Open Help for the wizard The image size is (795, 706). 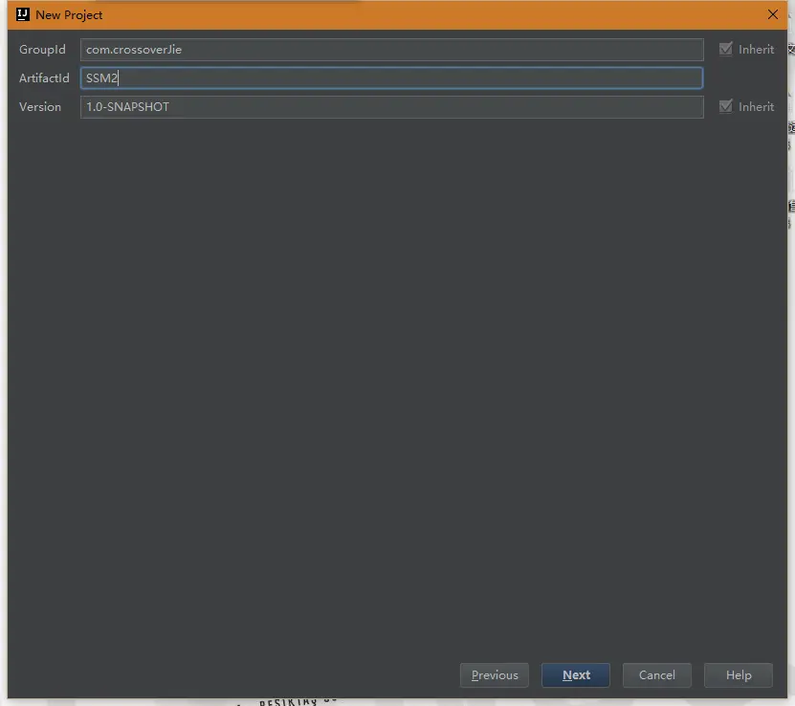[x=739, y=675]
